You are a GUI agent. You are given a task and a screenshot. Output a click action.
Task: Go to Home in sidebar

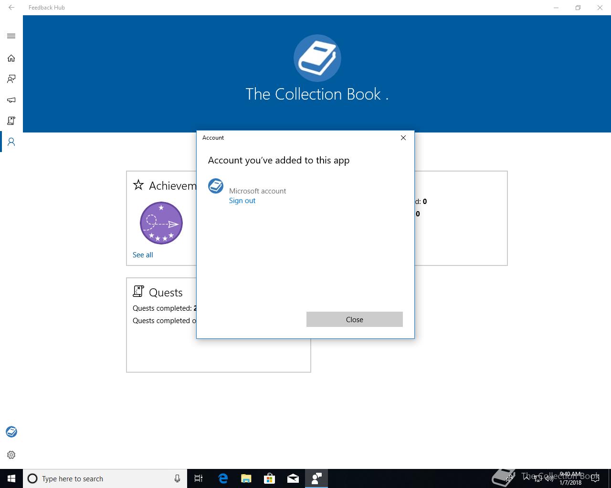pyautogui.click(x=11, y=58)
